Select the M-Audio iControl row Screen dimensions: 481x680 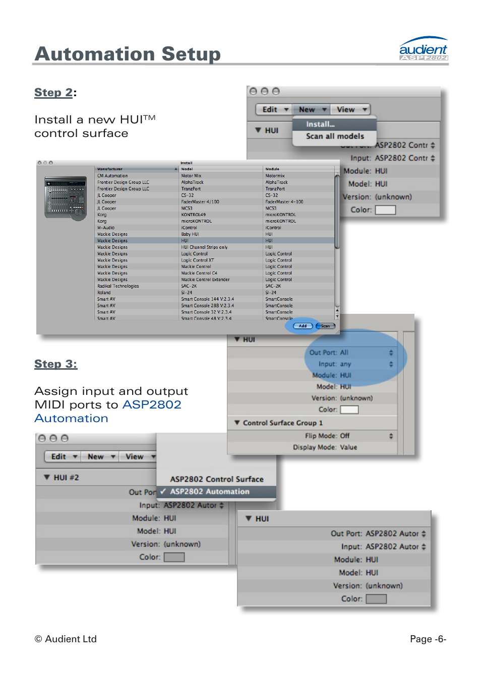coord(214,228)
